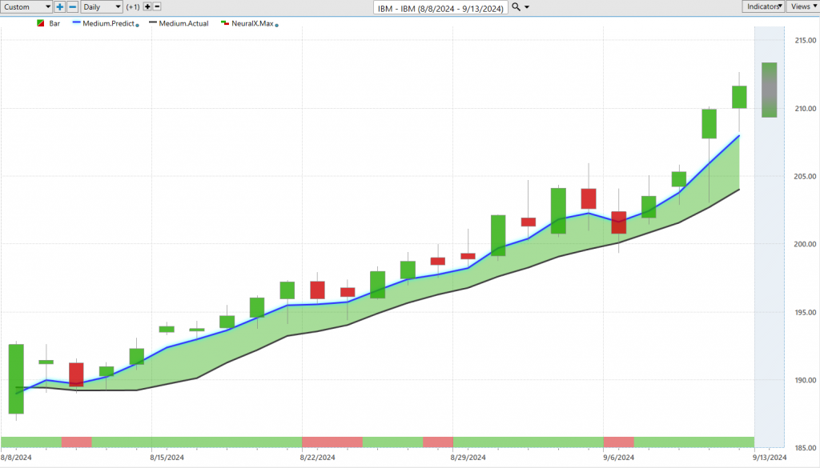Viewport: 820px width, 468px height.
Task: Click the magnifying glass search icon
Action: (517, 6)
